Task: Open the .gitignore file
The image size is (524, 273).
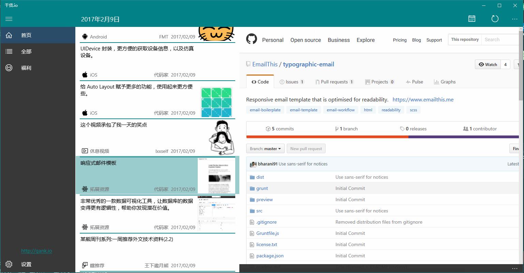Action: tap(267, 222)
